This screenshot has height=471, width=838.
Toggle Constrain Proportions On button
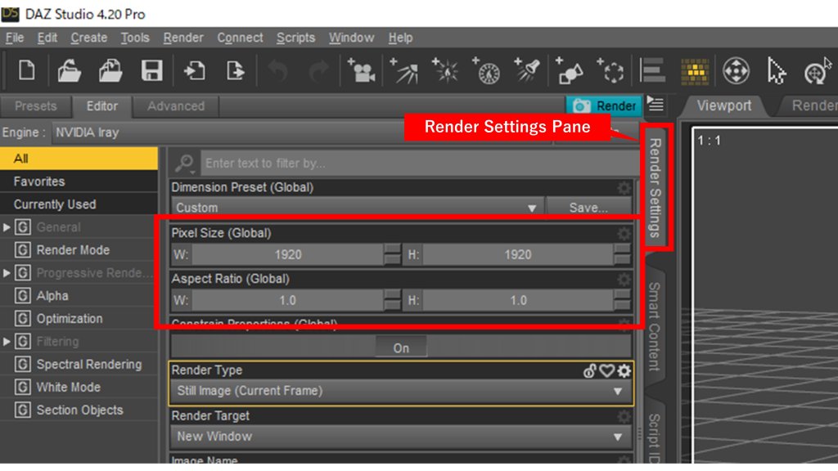[x=401, y=348]
